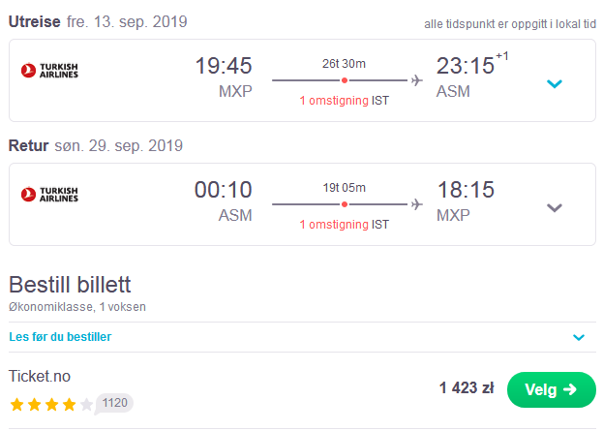Click the 18:15 MXP arrival time
Image resolution: width=603 pixels, height=431 pixels.
466,200
